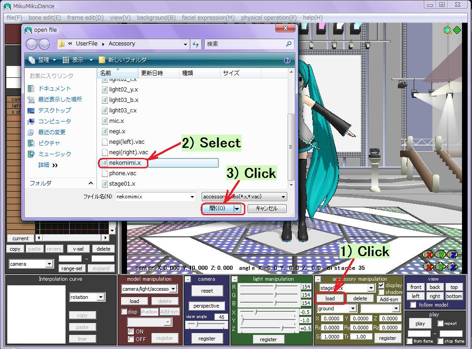The image size is (472, 349).
Task: Enable the follow model checkbox
Action: (x=413, y=305)
